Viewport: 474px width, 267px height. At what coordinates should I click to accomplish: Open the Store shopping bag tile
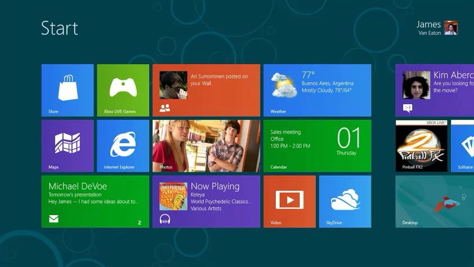(x=68, y=90)
